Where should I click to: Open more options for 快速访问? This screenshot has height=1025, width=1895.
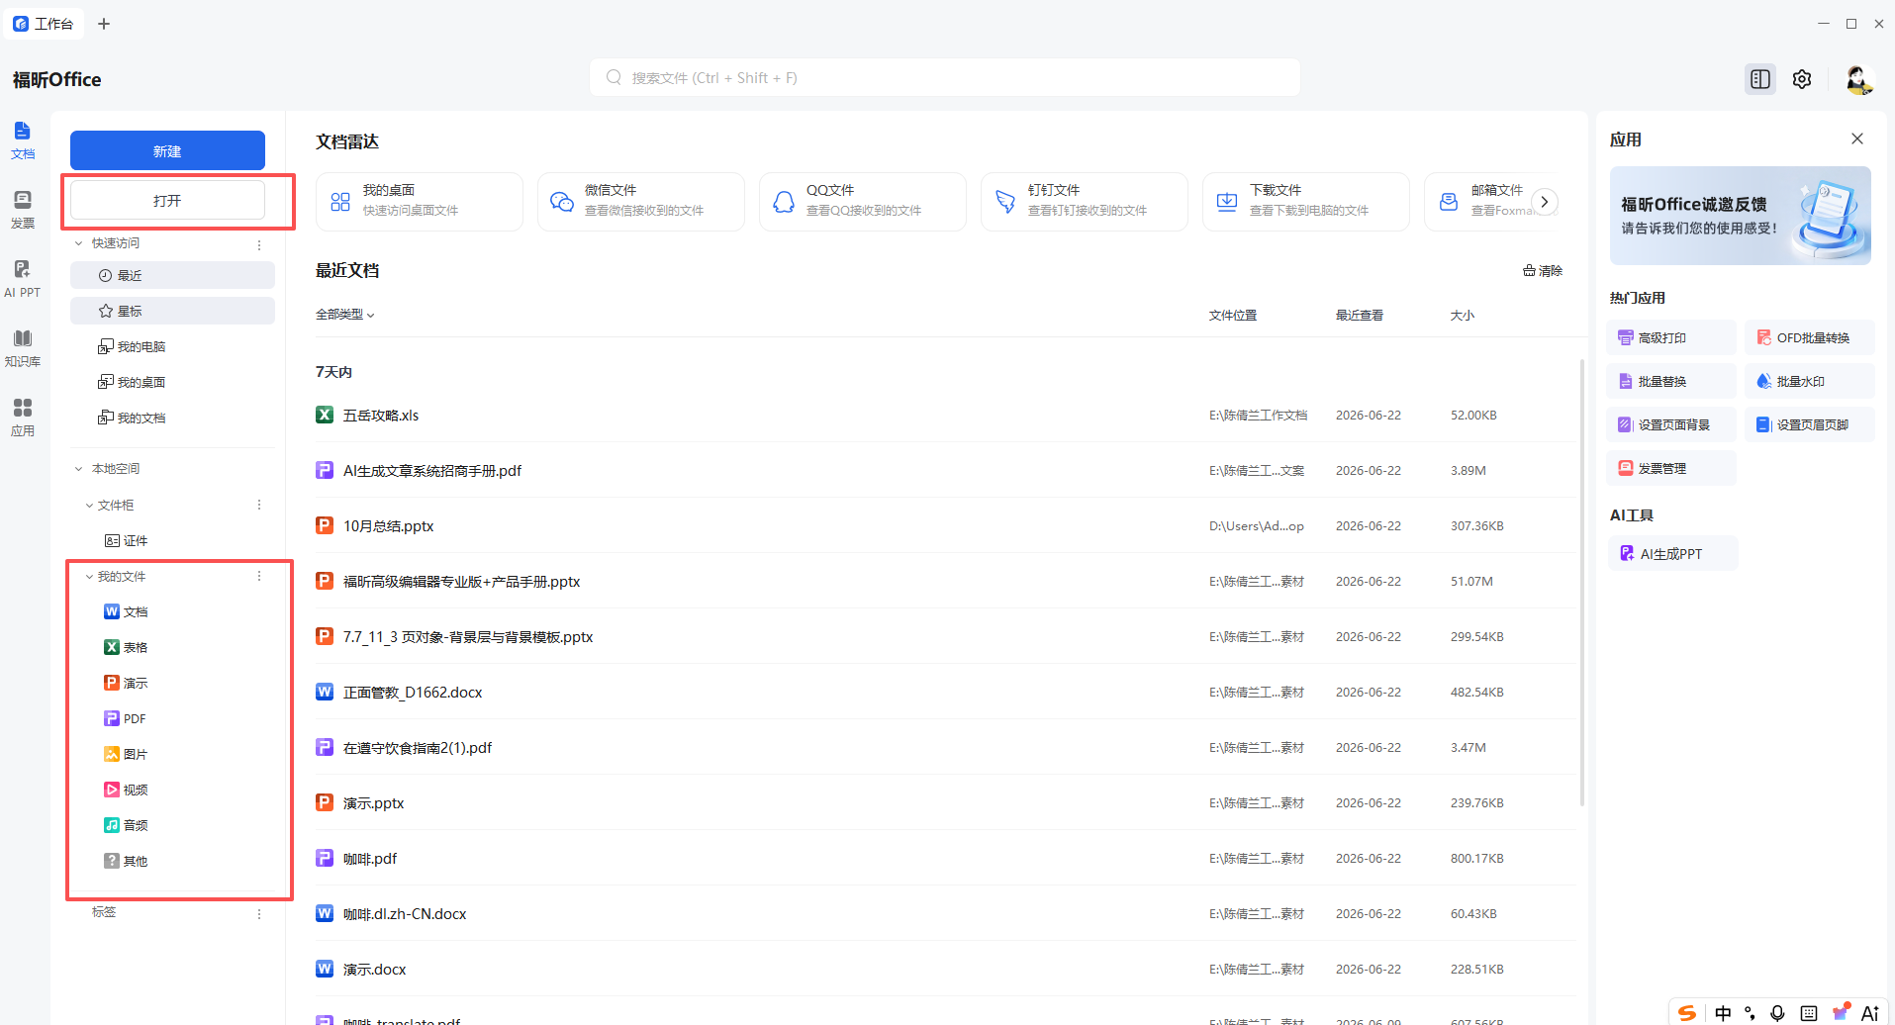(x=259, y=244)
